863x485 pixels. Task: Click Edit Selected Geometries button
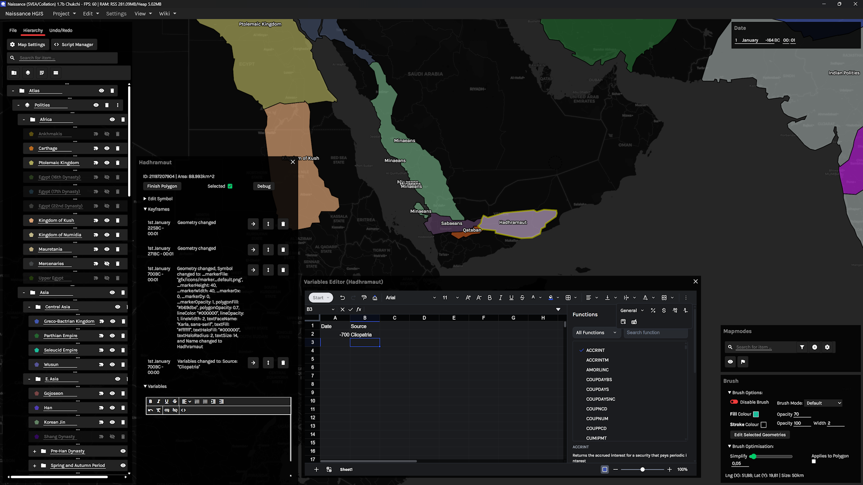point(760,435)
